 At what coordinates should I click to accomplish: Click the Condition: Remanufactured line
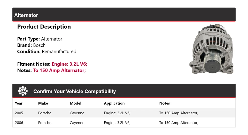point(47,52)
